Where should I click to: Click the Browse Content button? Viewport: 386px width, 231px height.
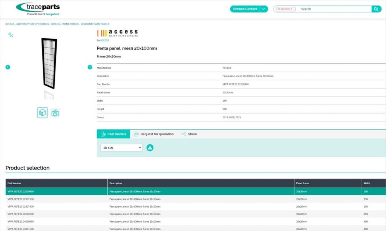pos(245,9)
